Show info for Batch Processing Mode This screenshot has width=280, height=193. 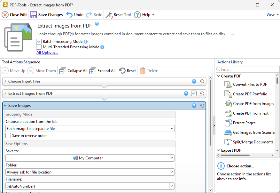point(86,42)
